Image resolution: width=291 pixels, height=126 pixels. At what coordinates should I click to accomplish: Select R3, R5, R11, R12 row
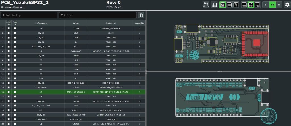(x=73, y=106)
